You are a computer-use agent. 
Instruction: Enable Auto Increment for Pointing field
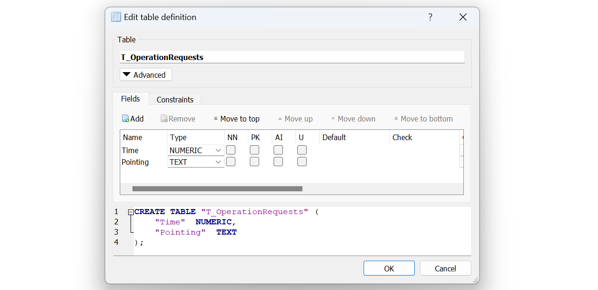pyautogui.click(x=278, y=162)
